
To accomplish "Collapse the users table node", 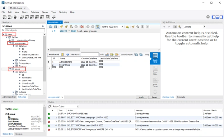I will 10,69.
